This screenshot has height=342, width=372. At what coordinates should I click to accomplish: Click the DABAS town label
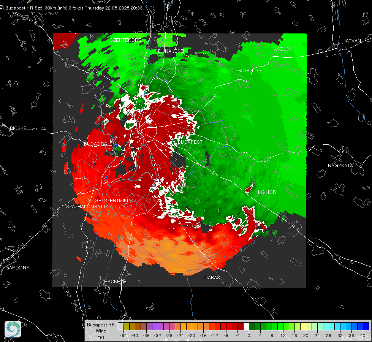(x=212, y=277)
